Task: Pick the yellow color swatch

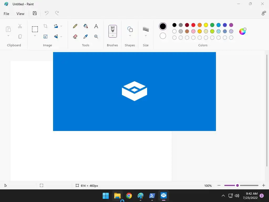Action: pos(206,25)
